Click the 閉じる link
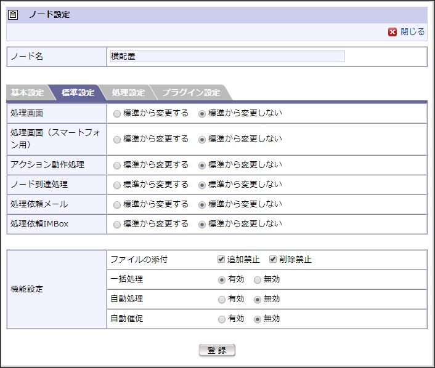Viewport: 435px width, 368px height. tap(412, 32)
